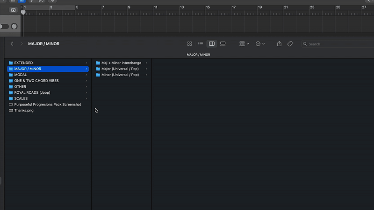Go back with the back arrow
This screenshot has height=210, width=374.
[12, 44]
